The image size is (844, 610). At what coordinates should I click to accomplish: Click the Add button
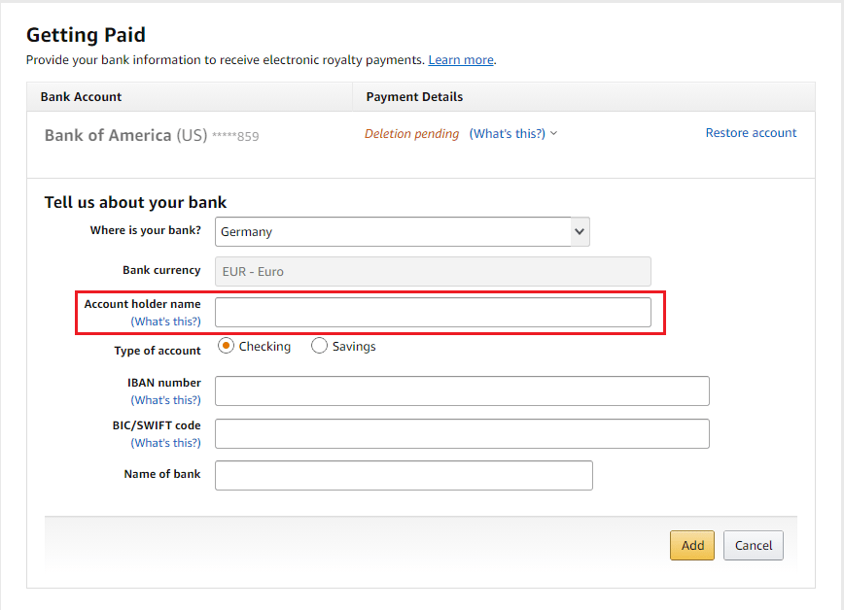click(x=691, y=545)
